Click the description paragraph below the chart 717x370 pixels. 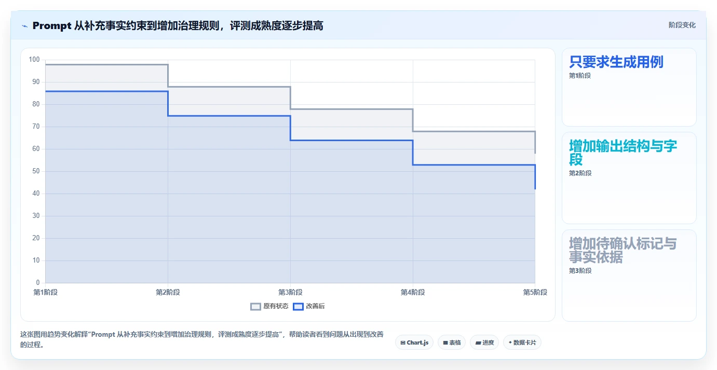[x=202, y=339]
